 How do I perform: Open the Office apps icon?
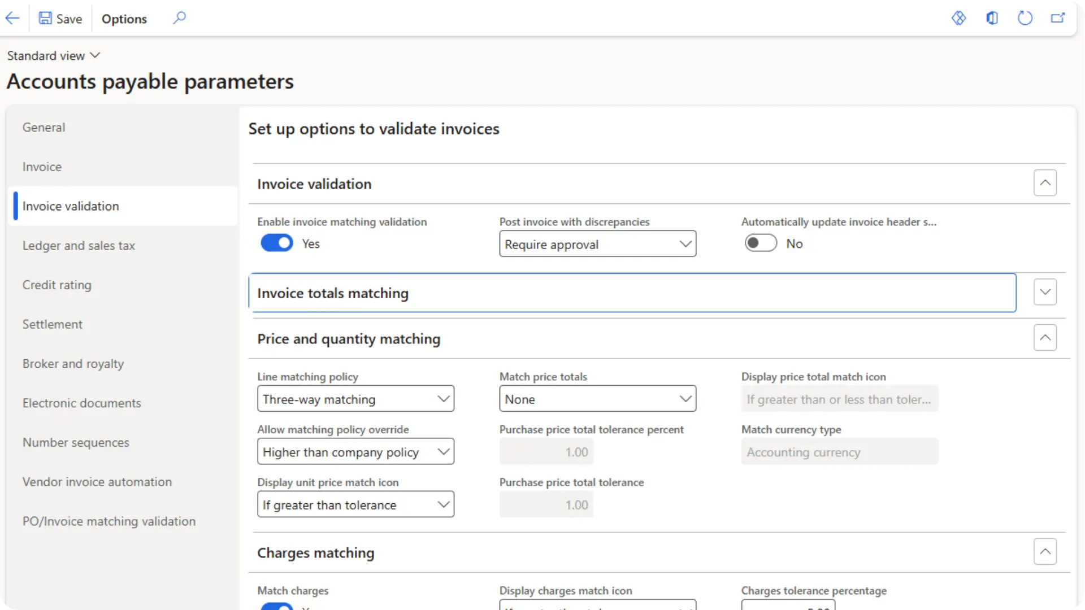click(x=992, y=18)
